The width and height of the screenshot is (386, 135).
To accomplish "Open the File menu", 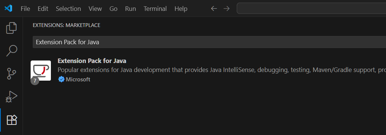I will 25,9.
